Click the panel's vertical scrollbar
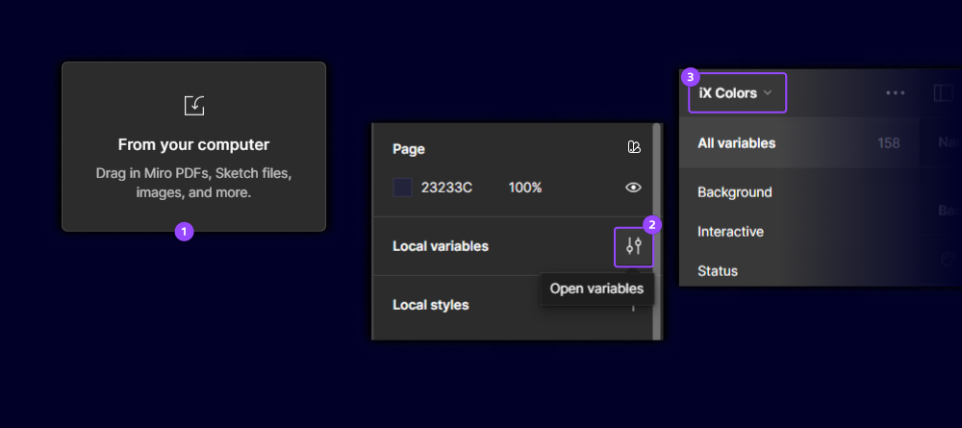 [x=656, y=232]
